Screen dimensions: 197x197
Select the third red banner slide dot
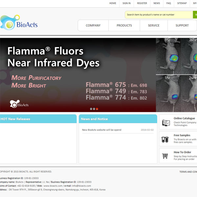(97, 109)
